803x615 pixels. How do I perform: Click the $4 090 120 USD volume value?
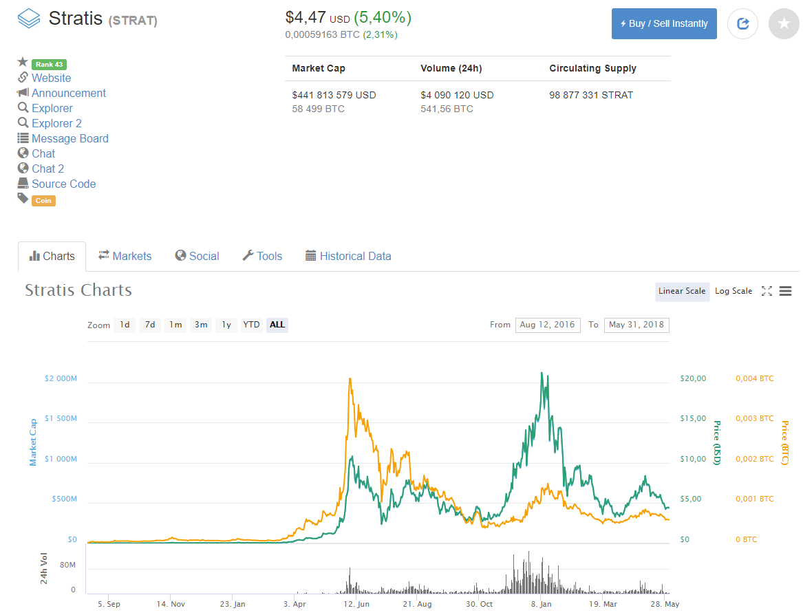(457, 95)
